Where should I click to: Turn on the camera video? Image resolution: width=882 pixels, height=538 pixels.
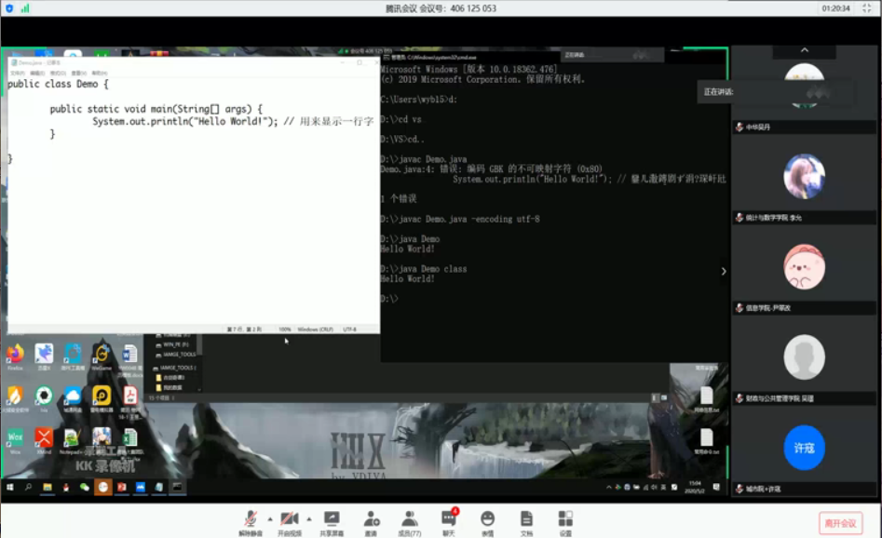290,519
